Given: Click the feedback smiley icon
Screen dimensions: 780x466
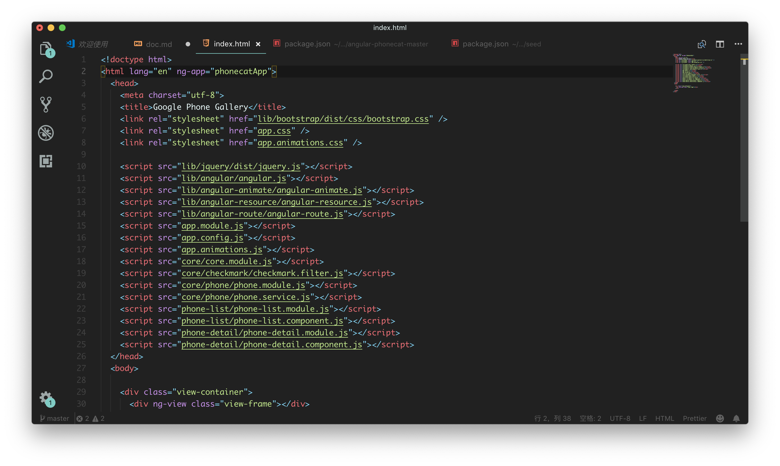Looking at the screenshot, I should [720, 418].
